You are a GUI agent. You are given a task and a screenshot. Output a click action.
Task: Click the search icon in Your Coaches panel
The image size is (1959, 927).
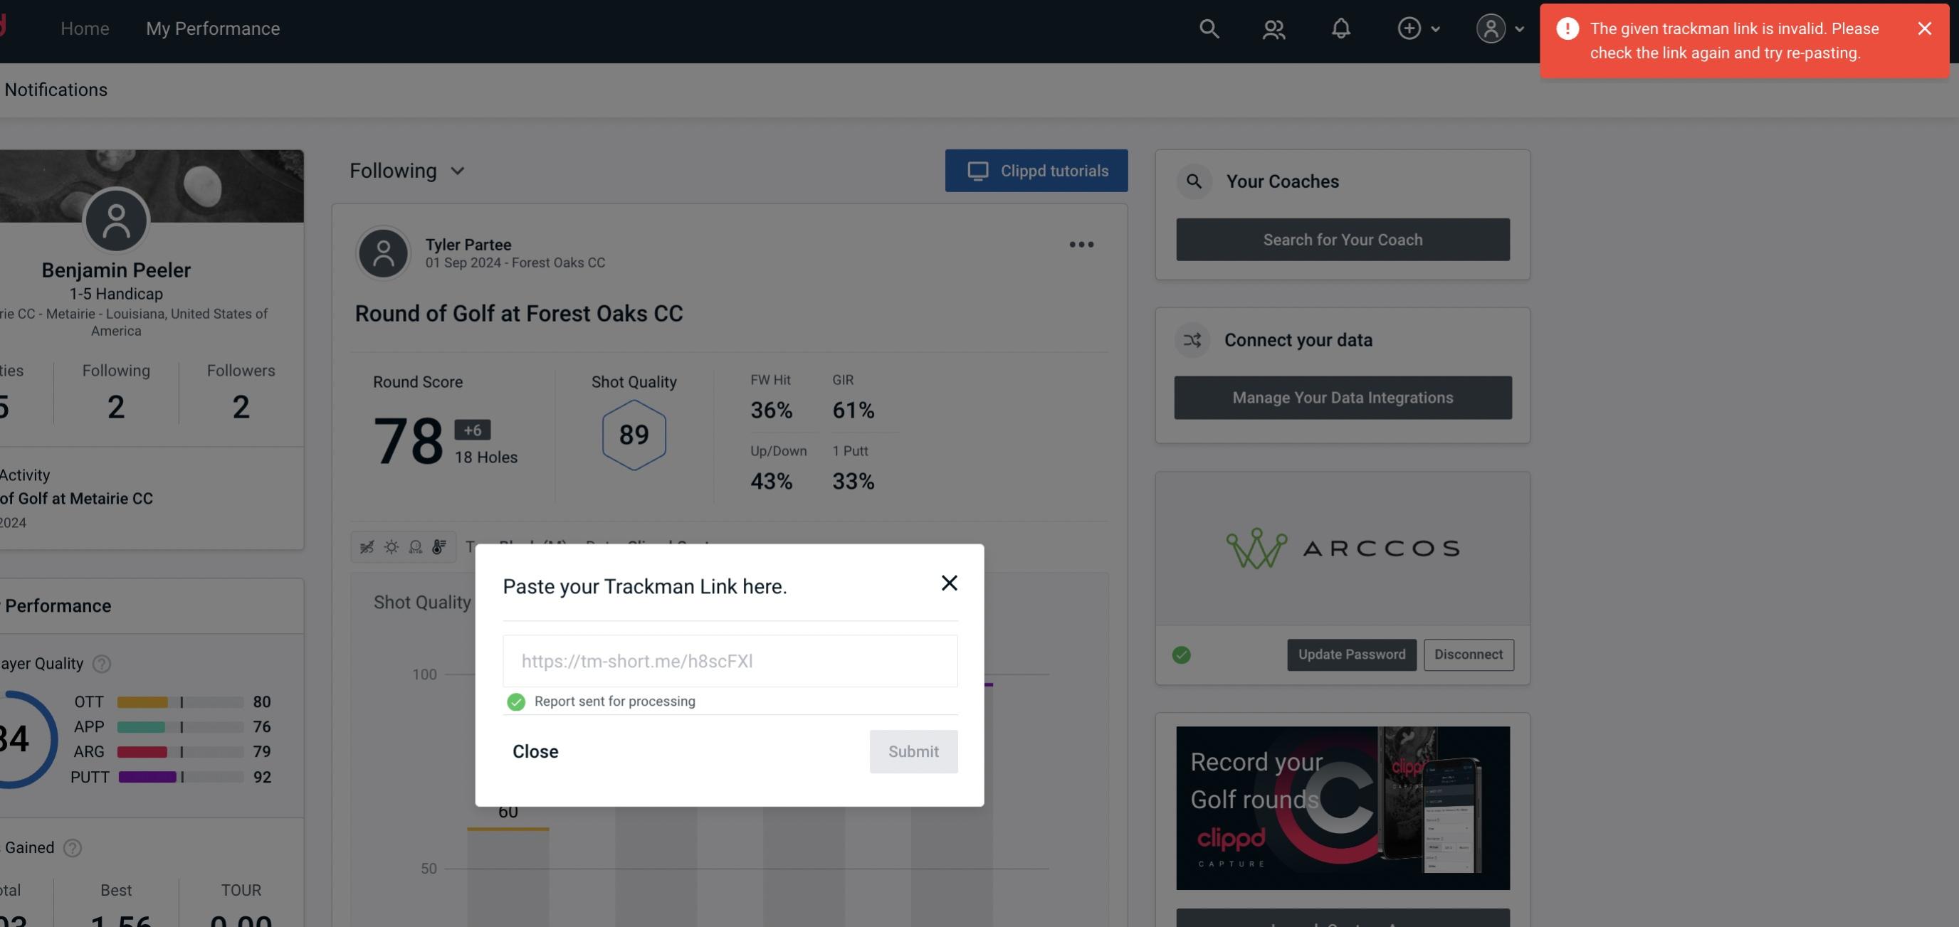[1193, 181]
